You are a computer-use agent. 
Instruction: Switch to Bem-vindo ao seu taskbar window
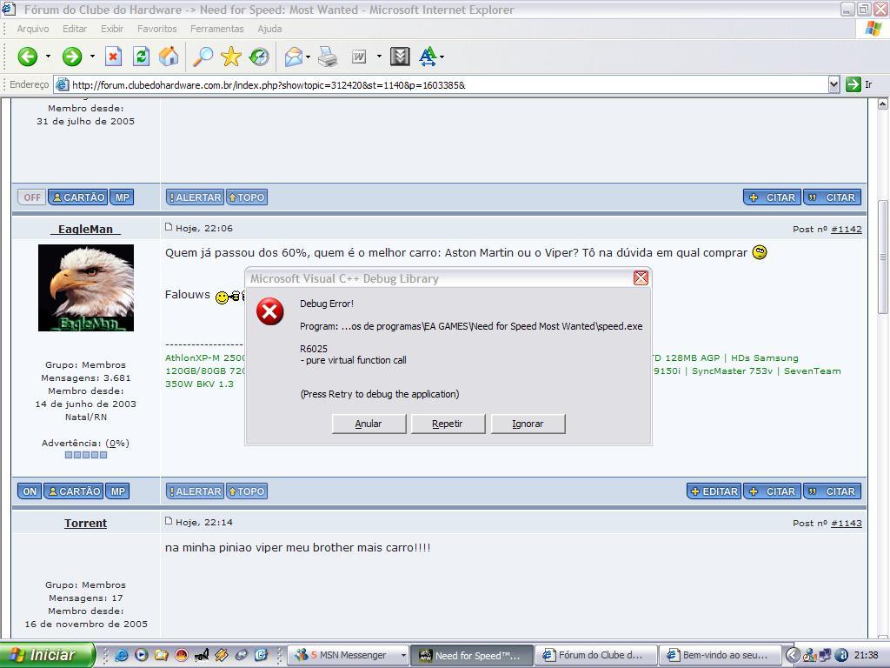click(719, 655)
